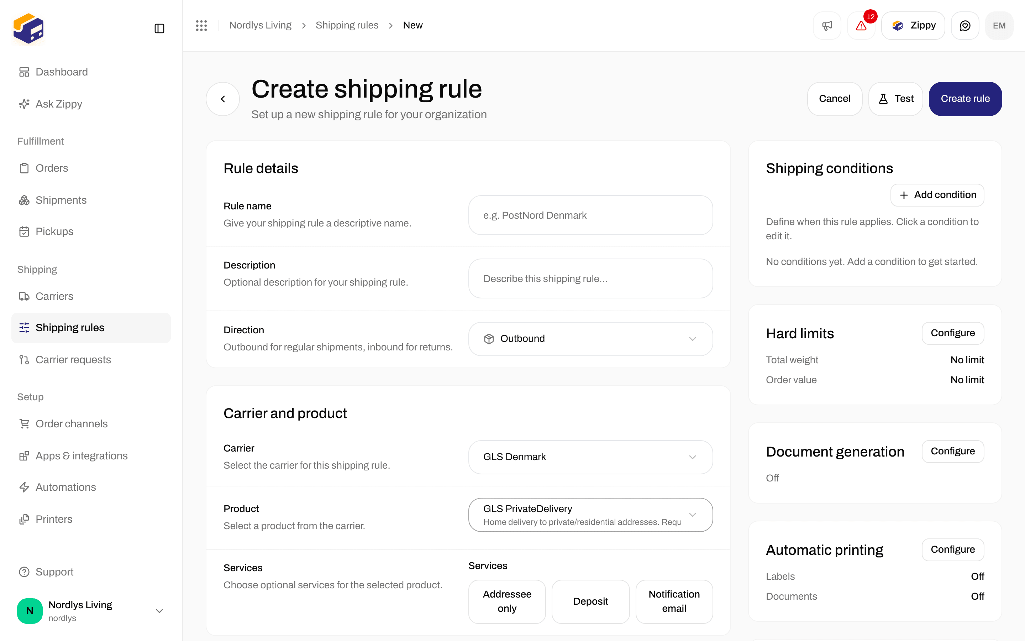This screenshot has width=1025, height=641.
Task: Click the Test button
Action: (895, 99)
